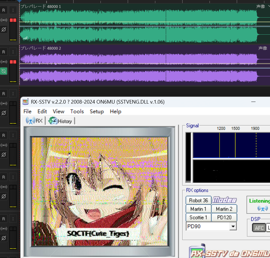Arm record R on sixth track
The height and width of the screenshot is (258, 270).
point(4,219)
